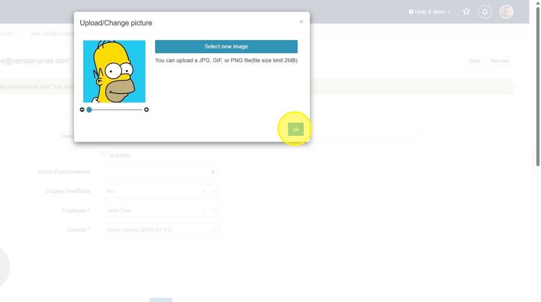Open the License Keep current dropdown
The width and height of the screenshot is (541, 302).
click(x=160, y=230)
